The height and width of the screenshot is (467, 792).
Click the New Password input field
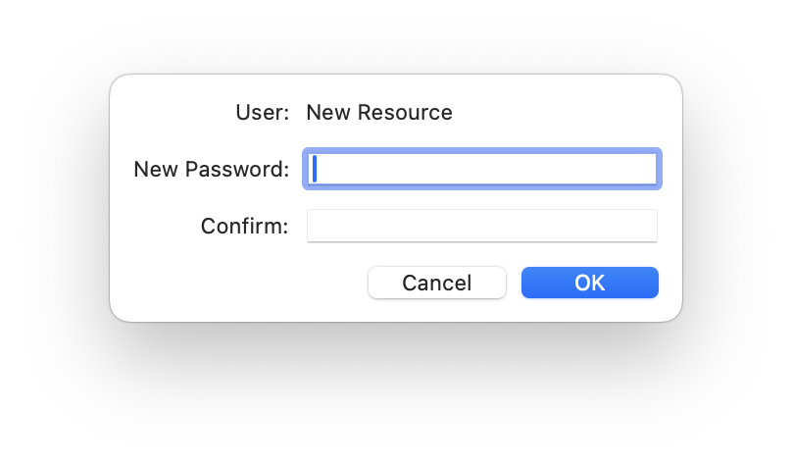point(482,169)
